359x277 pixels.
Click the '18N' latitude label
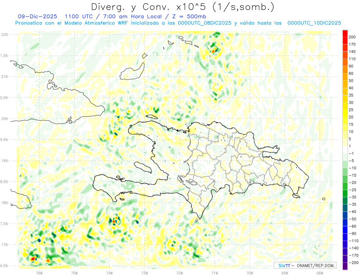point(4,203)
